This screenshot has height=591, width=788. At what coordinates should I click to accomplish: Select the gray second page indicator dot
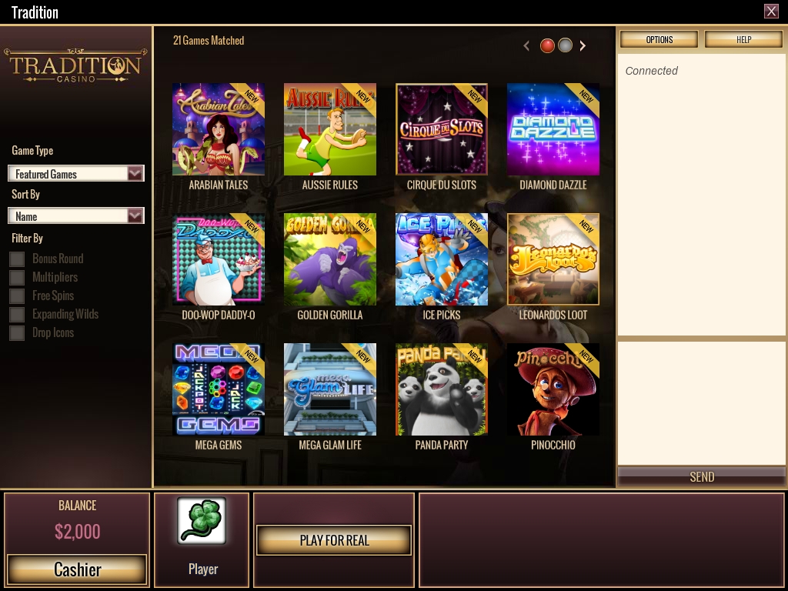tap(566, 45)
